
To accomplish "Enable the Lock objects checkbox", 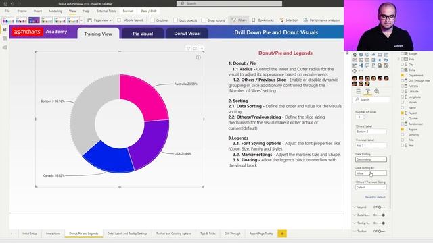I will tap(175, 20).
